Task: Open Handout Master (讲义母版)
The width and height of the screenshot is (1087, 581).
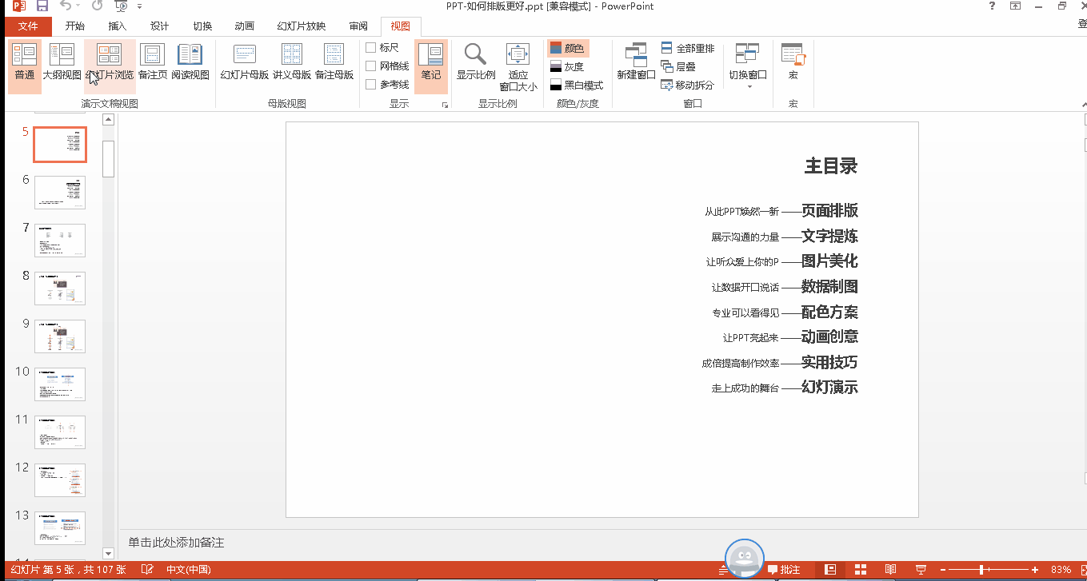Action: (x=291, y=63)
